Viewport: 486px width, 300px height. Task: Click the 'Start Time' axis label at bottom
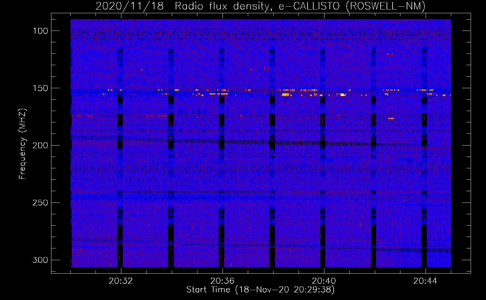click(x=260, y=290)
